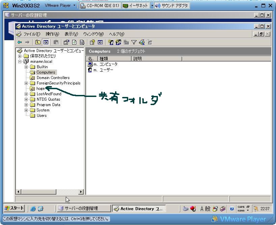The height and width of the screenshot is (225, 276).
Task: Click Active Directory taskbar button
Action: (139, 208)
